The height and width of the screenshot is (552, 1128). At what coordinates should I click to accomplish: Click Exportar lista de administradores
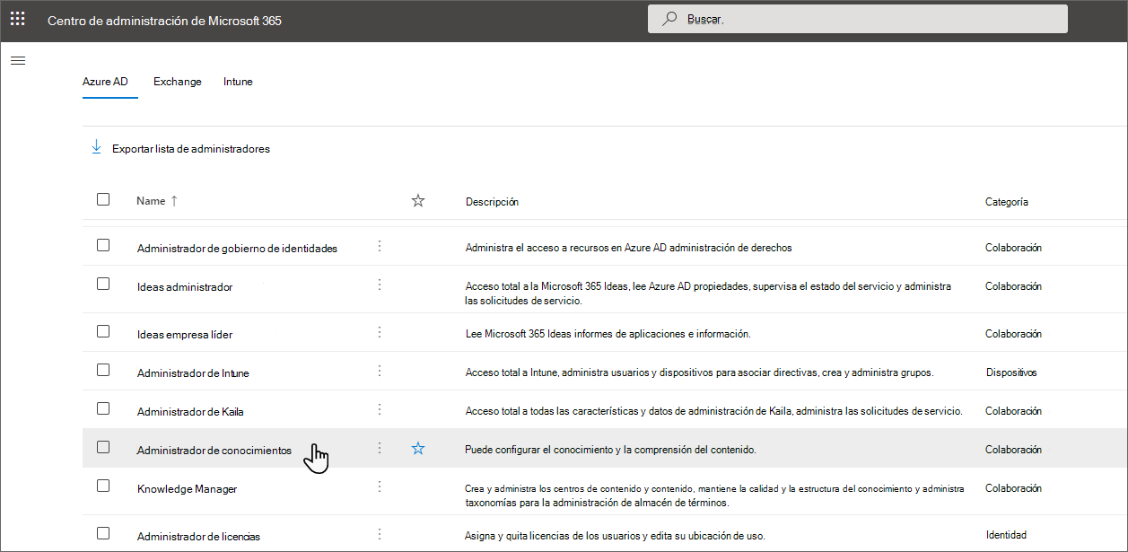pos(189,148)
